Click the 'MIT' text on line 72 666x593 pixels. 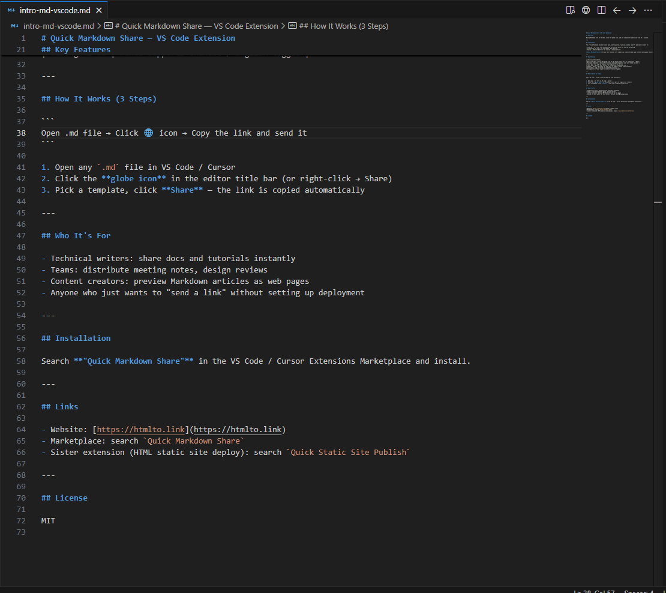point(48,521)
